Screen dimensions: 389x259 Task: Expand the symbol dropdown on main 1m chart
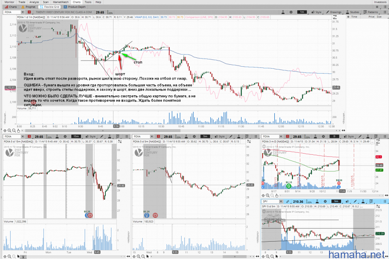click(23, 12)
